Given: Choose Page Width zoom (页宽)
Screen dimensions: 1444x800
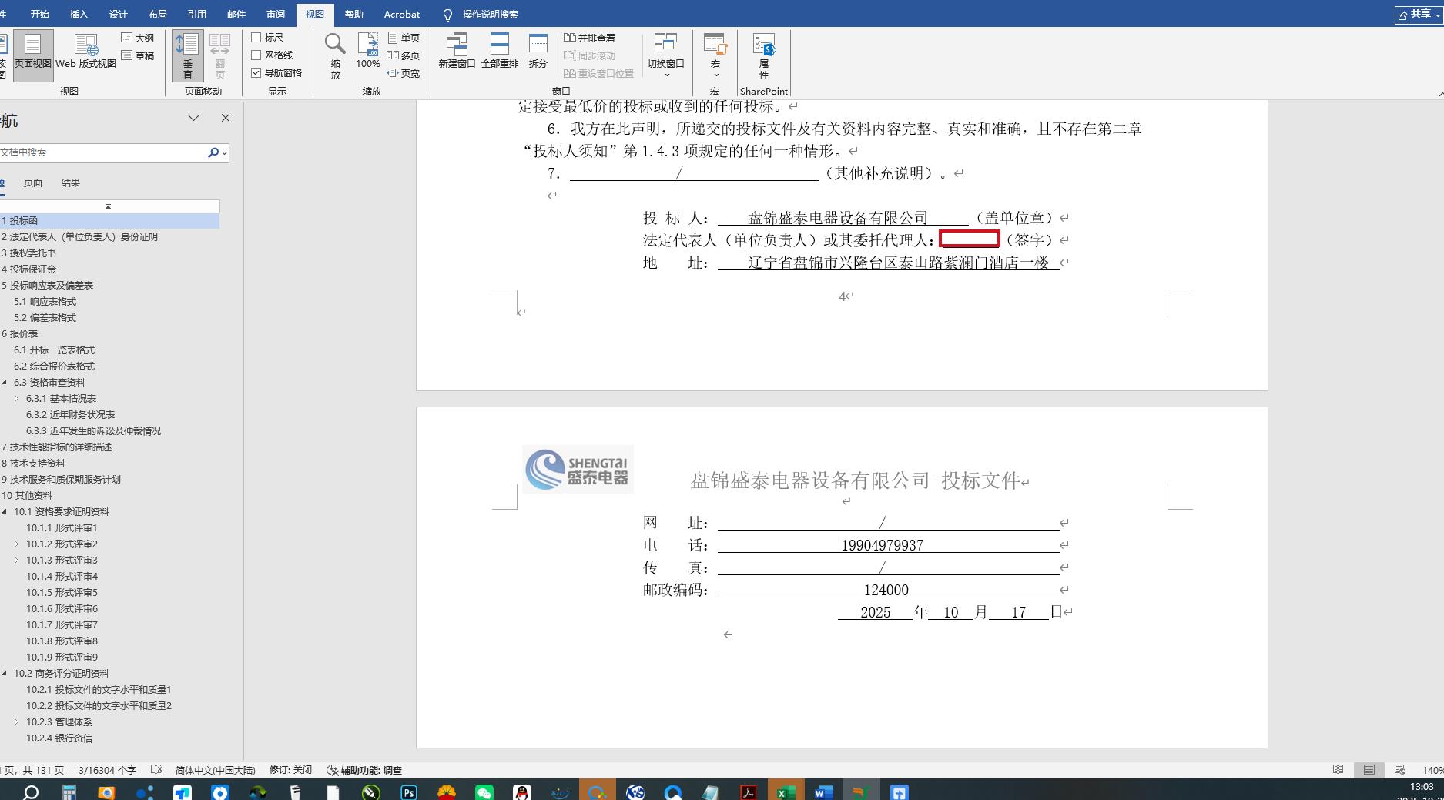Looking at the screenshot, I should coord(404,73).
